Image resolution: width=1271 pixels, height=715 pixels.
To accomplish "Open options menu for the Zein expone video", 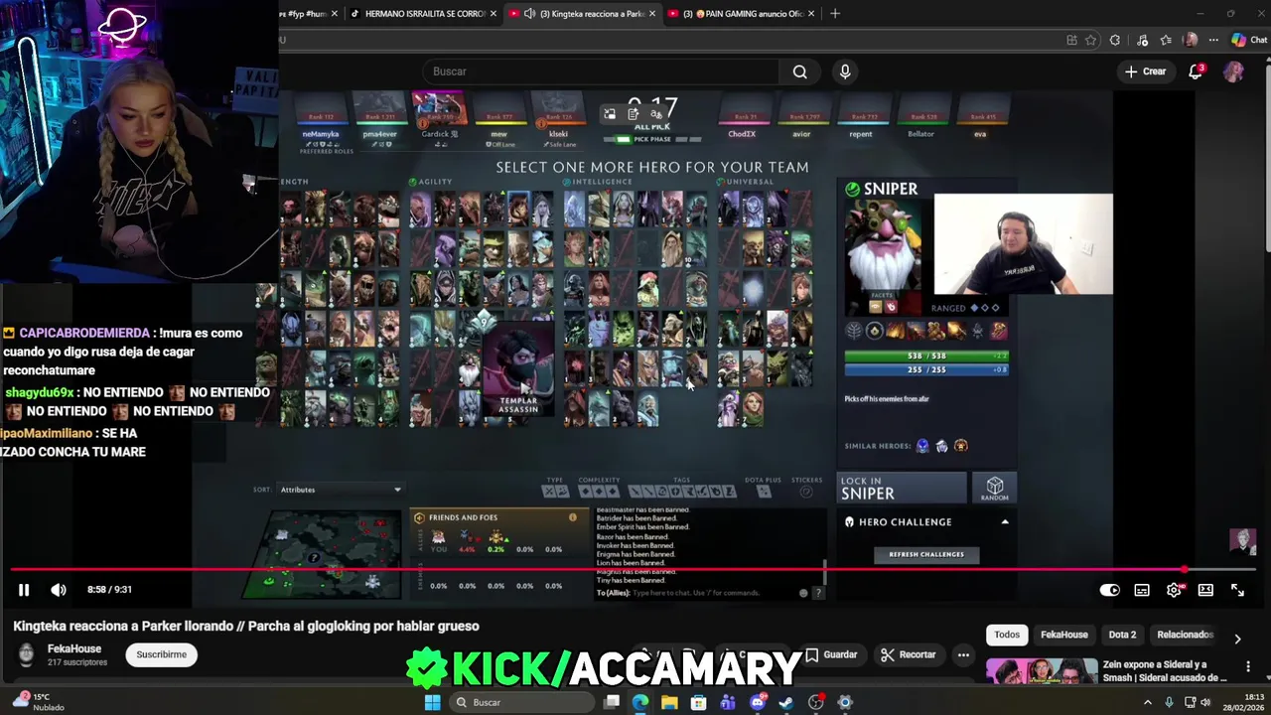I will [x=1248, y=667].
